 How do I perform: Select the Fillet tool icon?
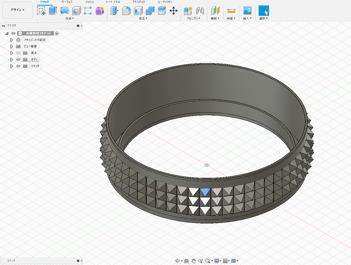pyautogui.click(x=126, y=11)
